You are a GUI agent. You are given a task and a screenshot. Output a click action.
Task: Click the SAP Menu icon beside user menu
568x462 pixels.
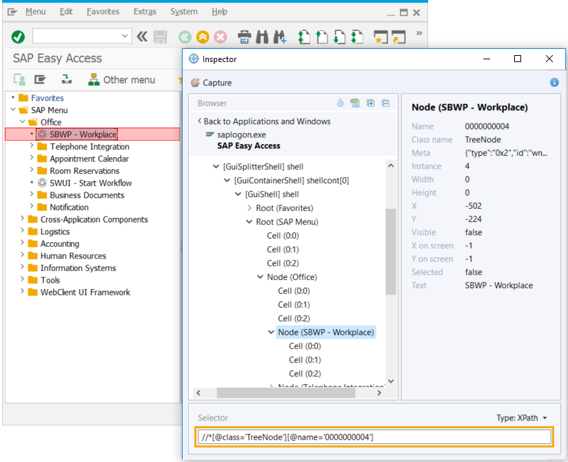[40, 79]
